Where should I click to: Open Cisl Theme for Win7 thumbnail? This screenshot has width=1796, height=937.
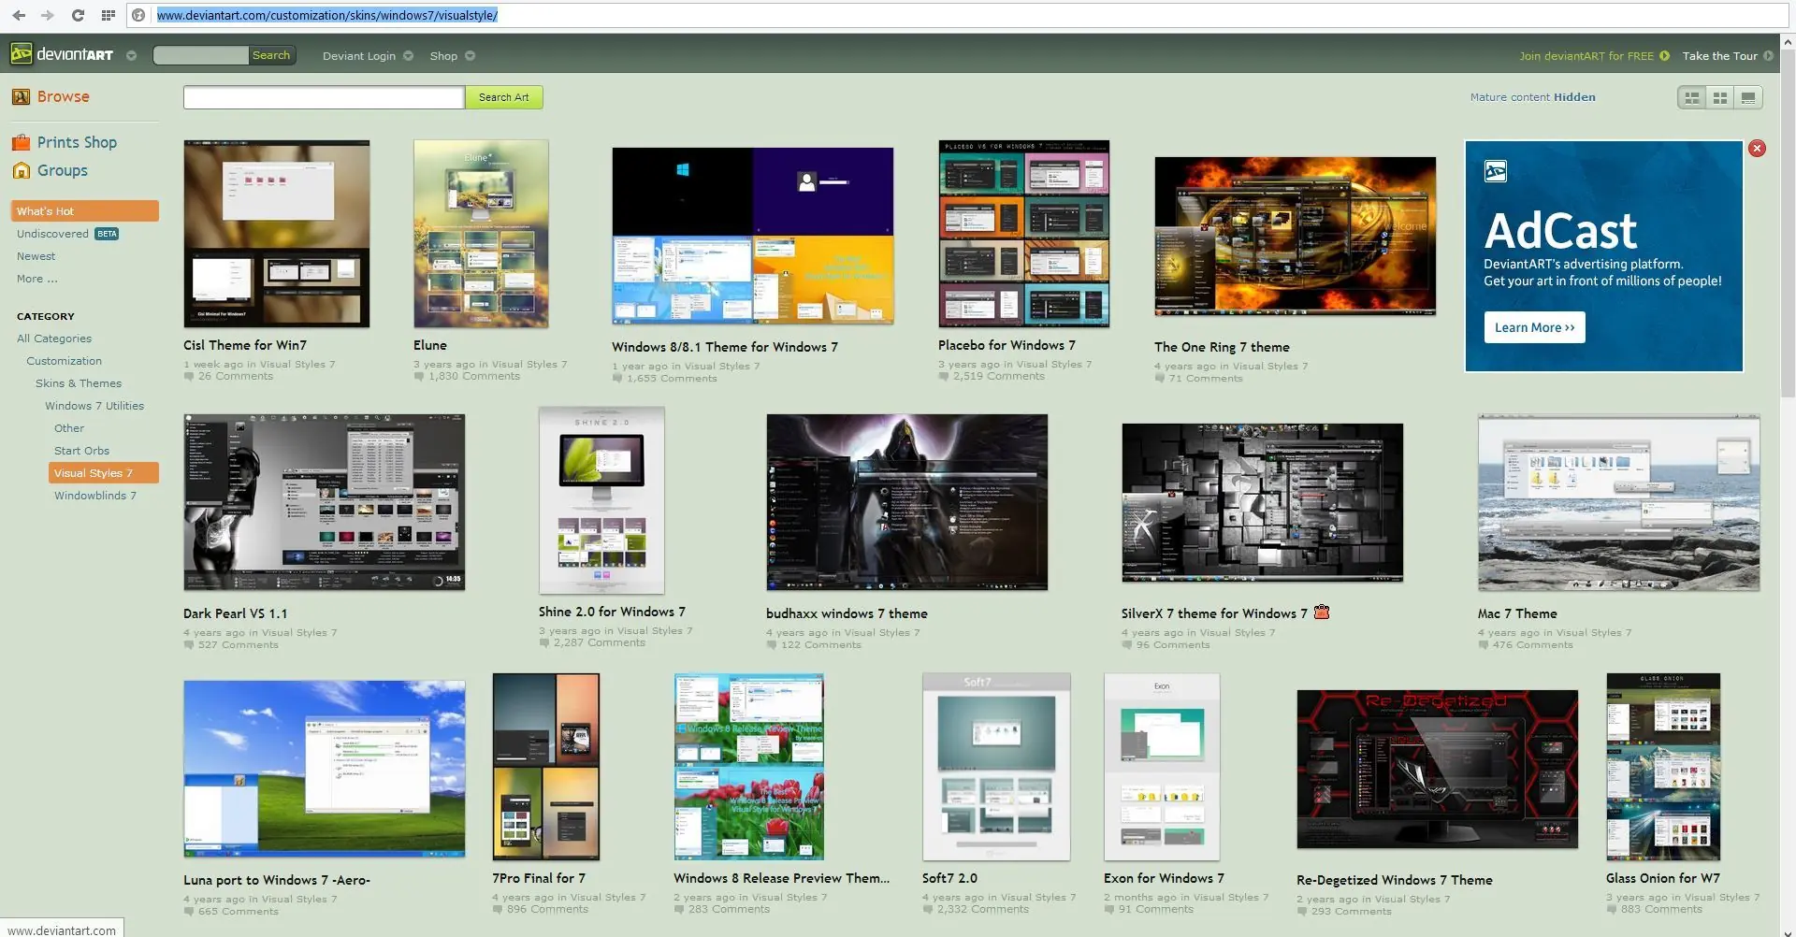(x=277, y=234)
